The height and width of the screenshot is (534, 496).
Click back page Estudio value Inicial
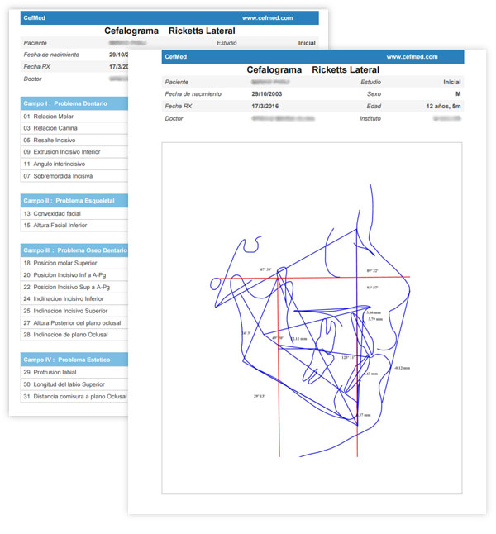pyautogui.click(x=307, y=43)
